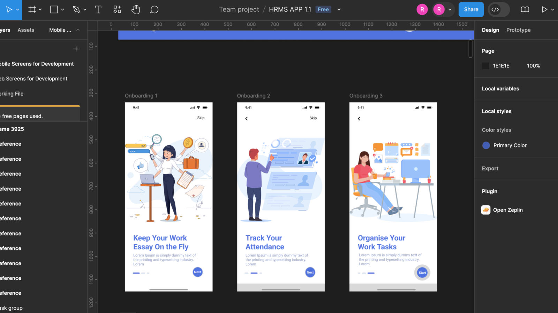Select the Move tool
558x313 pixels.
pyautogui.click(x=9, y=10)
